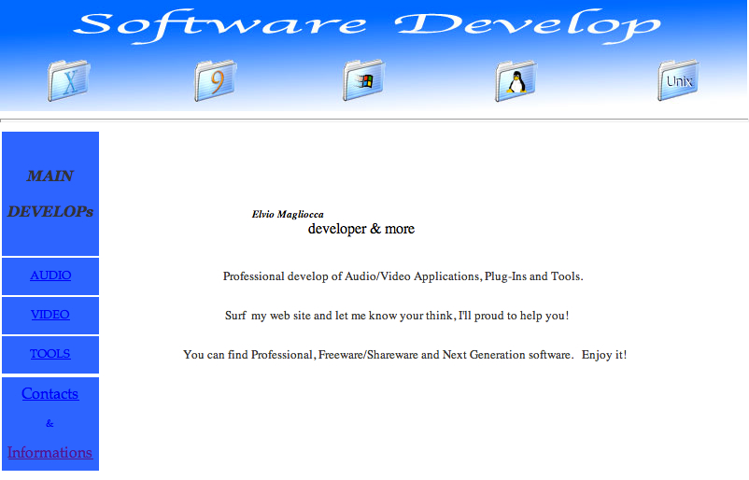Go to the VIDEO section link

[50, 315]
